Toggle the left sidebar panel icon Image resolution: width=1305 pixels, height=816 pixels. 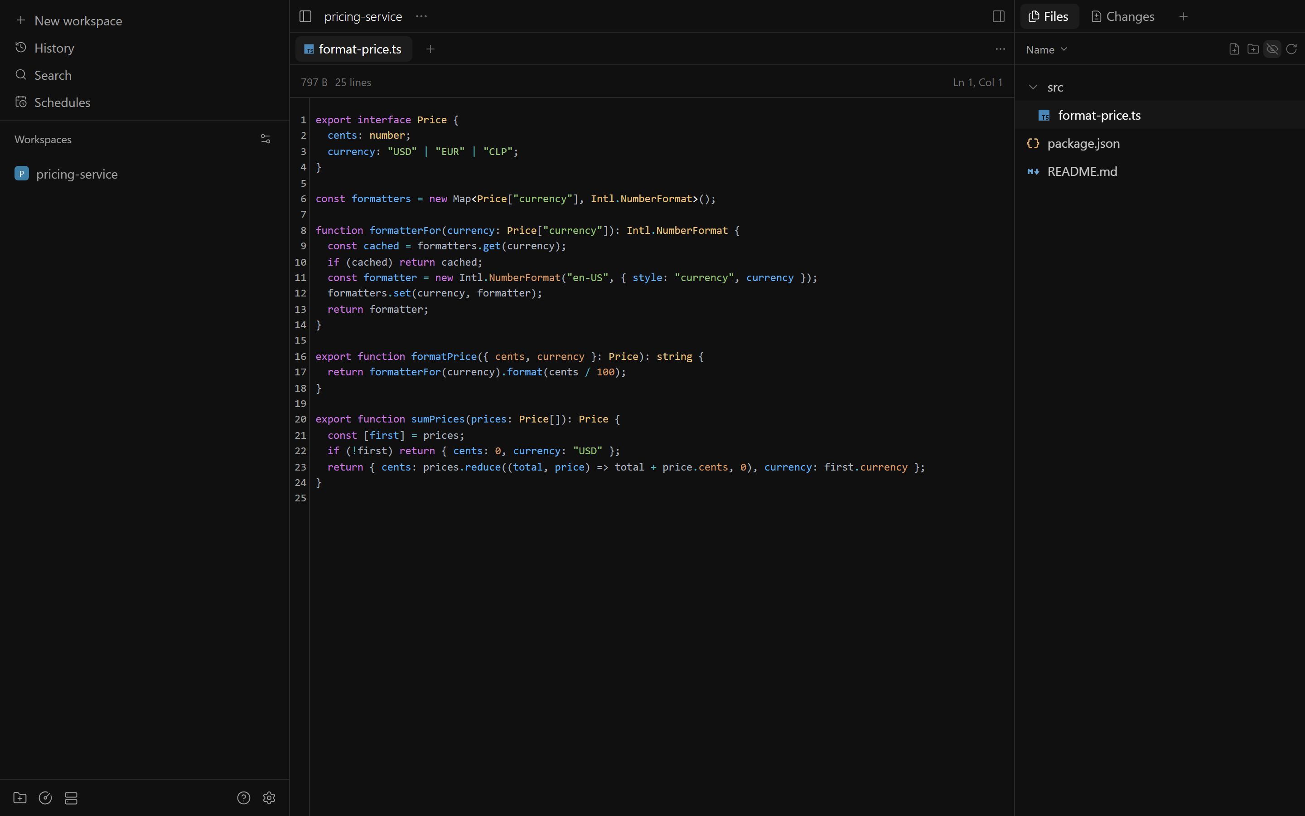(305, 16)
